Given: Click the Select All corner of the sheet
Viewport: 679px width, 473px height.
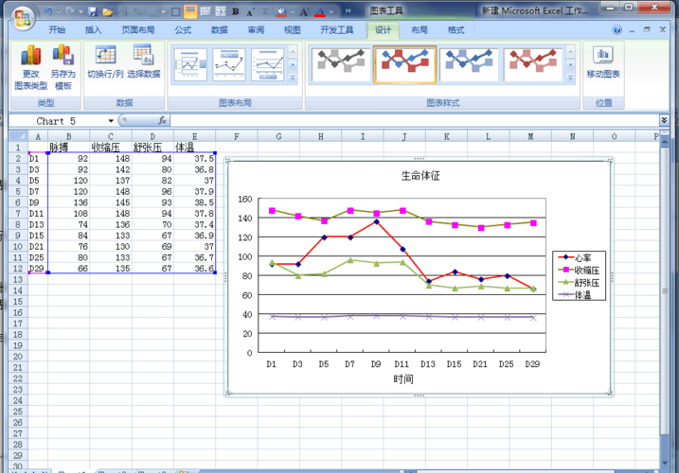Looking at the screenshot, I should [x=18, y=136].
